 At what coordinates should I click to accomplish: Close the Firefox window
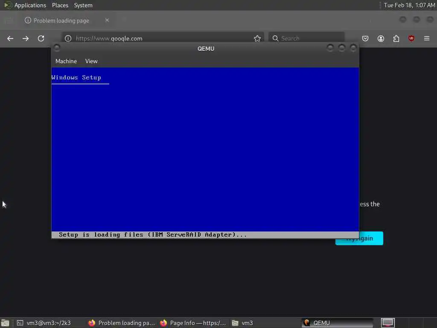click(430, 20)
